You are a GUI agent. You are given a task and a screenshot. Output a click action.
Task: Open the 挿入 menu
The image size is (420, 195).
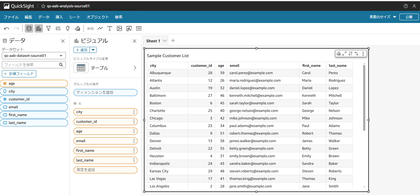coord(59,17)
